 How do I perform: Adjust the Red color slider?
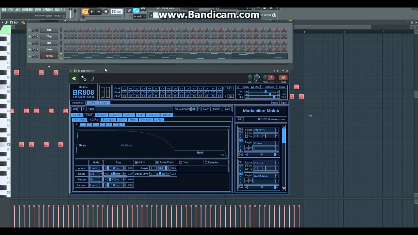(262, 91)
